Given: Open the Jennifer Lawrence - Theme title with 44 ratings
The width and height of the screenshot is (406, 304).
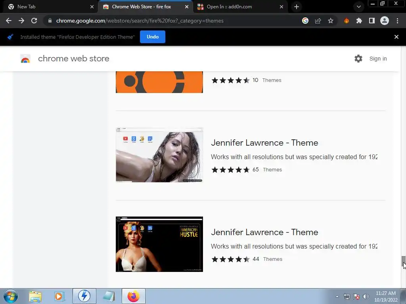Looking at the screenshot, I should pyautogui.click(x=264, y=232).
